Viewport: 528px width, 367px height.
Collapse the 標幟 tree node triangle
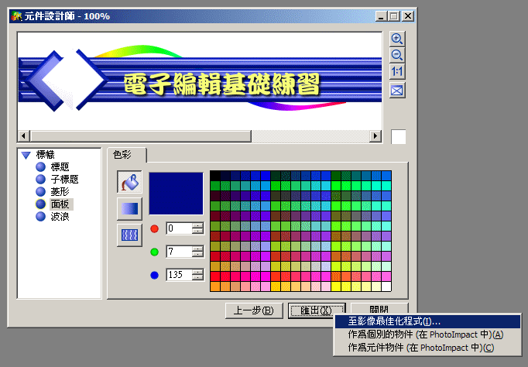tap(26, 155)
